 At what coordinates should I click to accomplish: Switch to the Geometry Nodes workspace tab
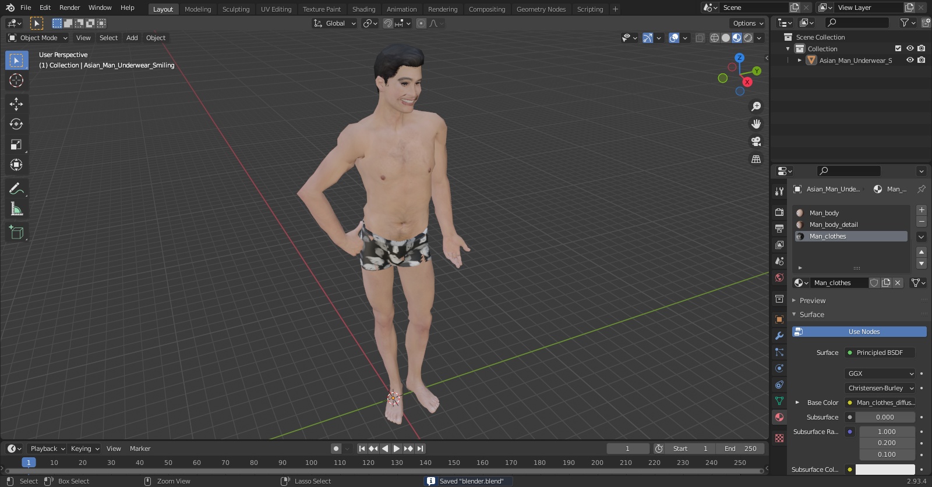[541, 9]
